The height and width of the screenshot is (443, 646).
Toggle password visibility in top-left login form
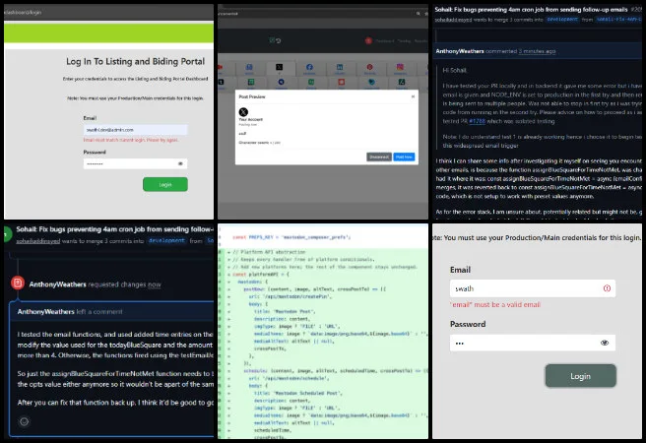(180, 164)
